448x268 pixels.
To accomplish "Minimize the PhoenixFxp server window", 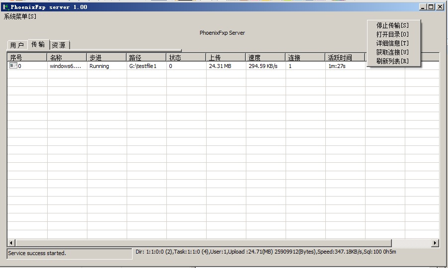I will [423, 7].
